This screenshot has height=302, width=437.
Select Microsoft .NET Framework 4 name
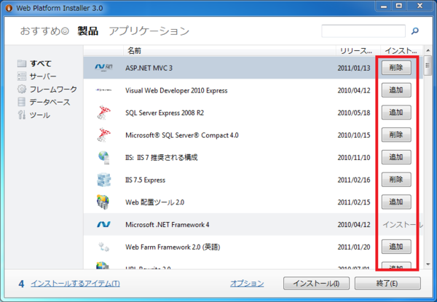pyautogui.click(x=168, y=225)
